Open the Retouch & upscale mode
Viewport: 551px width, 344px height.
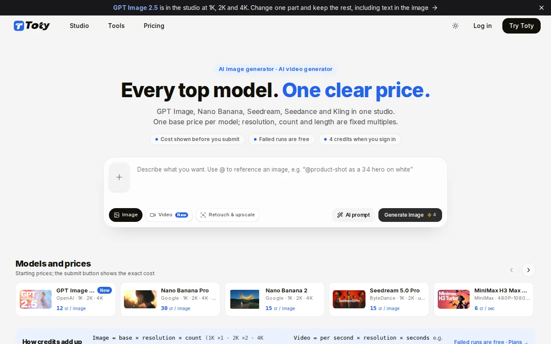227,215
